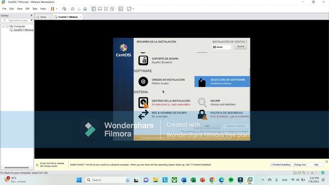The image size is (329, 185).
Task: Open Soporte de Idioma language support
Action: coord(159,61)
